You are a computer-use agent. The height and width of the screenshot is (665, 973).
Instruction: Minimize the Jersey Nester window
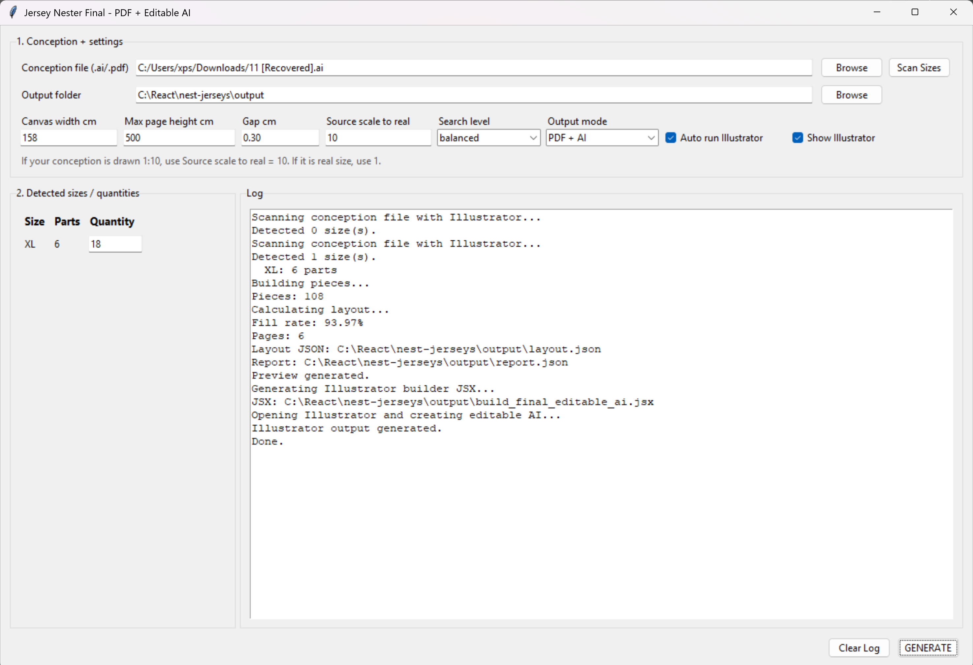pos(877,12)
